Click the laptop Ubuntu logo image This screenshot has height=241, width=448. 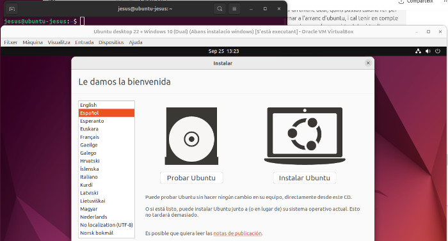click(305, 136)
